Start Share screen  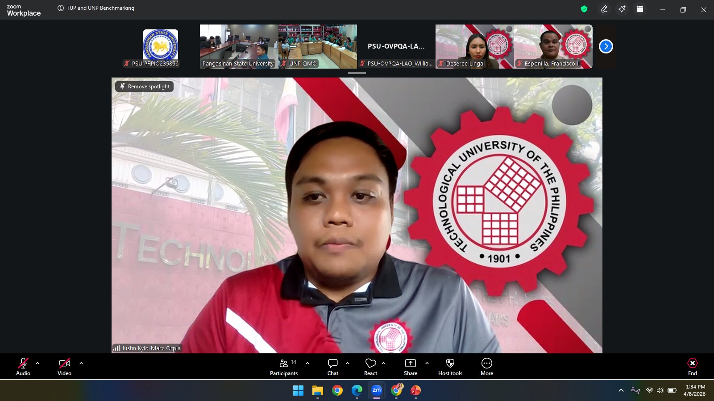(x=410, y=367)
